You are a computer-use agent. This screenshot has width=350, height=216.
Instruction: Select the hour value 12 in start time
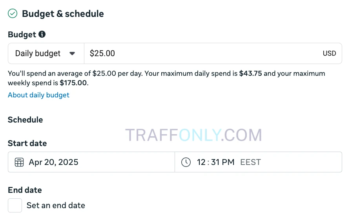[x=201, y=162]
